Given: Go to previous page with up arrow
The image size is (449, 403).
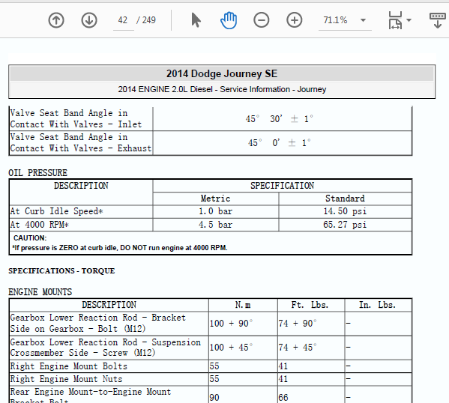Looking at the screenshot, I should coord(56,20).
